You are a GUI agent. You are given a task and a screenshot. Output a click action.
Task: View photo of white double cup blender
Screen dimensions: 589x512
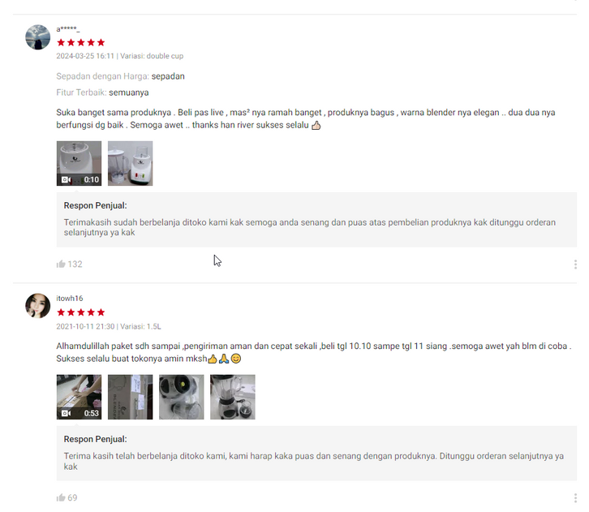(131, 163)
